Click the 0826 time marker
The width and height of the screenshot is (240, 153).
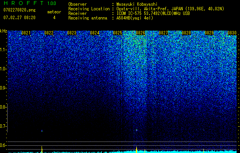140,33
